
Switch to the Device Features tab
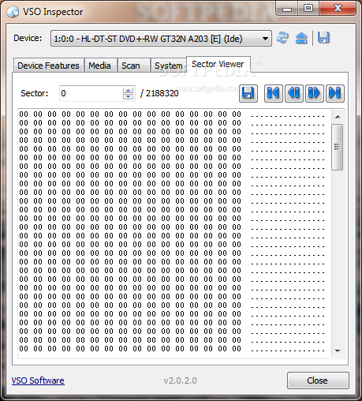tap(48, 66)
